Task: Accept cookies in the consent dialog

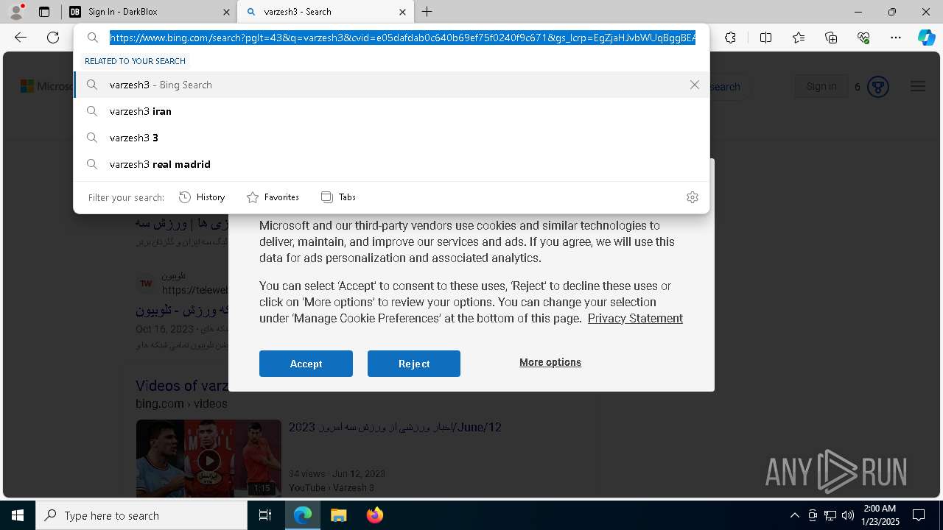Action: click(306, 364)
